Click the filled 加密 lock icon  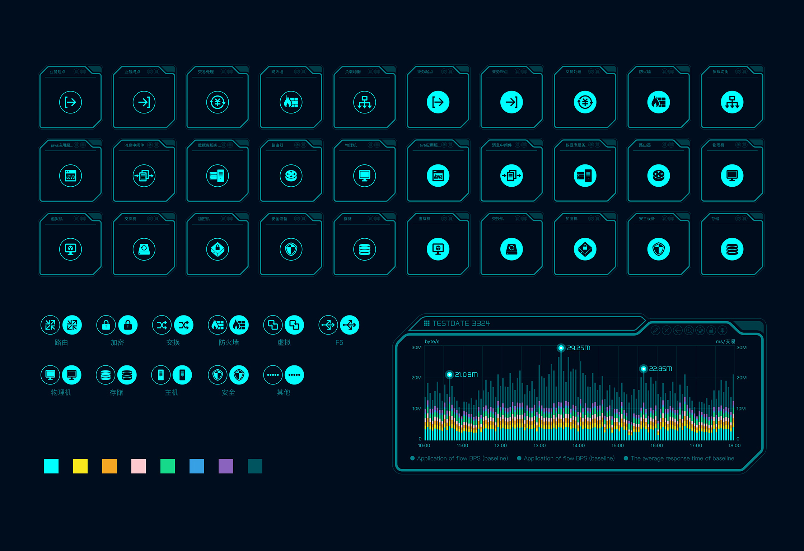click(128, 325)
